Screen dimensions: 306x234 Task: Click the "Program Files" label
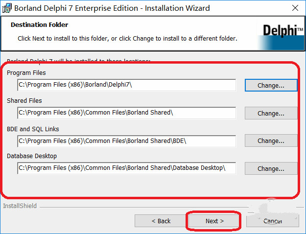[x=26, y=73]
